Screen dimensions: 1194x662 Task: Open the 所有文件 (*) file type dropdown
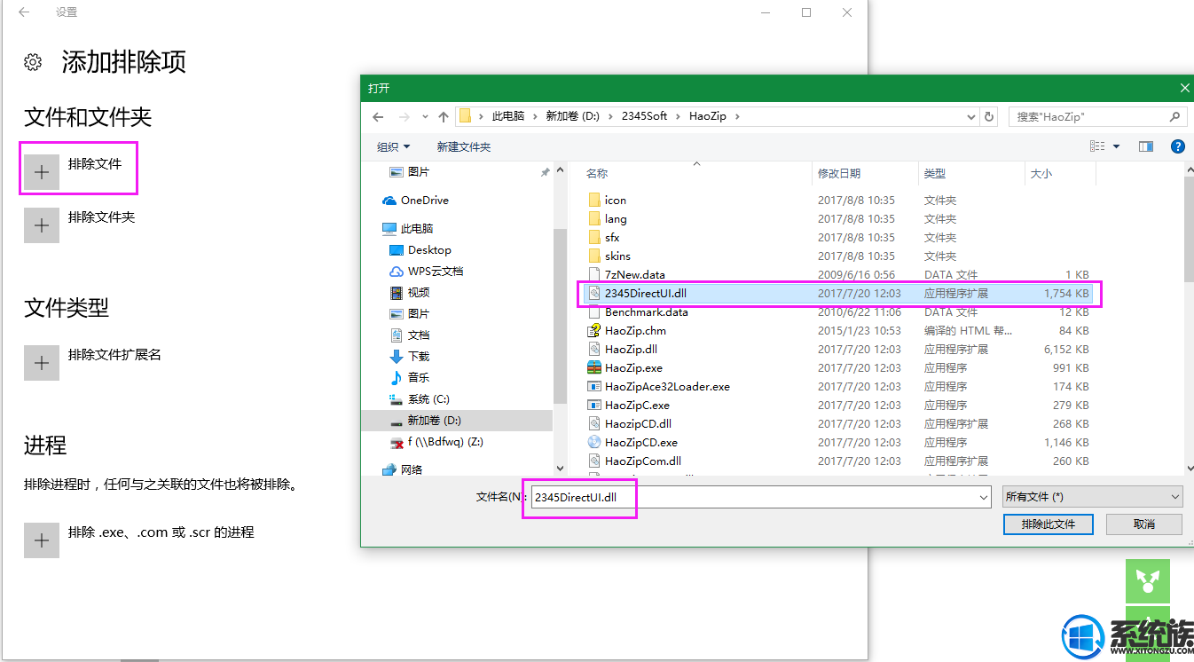1092,497
